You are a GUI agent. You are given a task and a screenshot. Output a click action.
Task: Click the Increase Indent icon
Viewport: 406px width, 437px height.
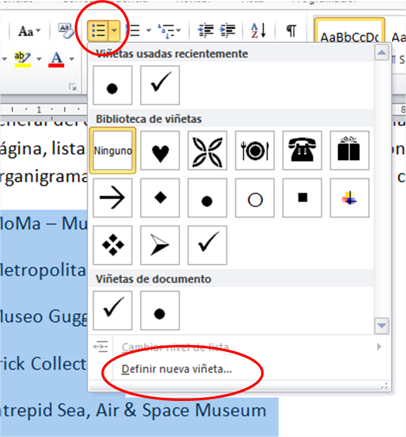(228, 30)
